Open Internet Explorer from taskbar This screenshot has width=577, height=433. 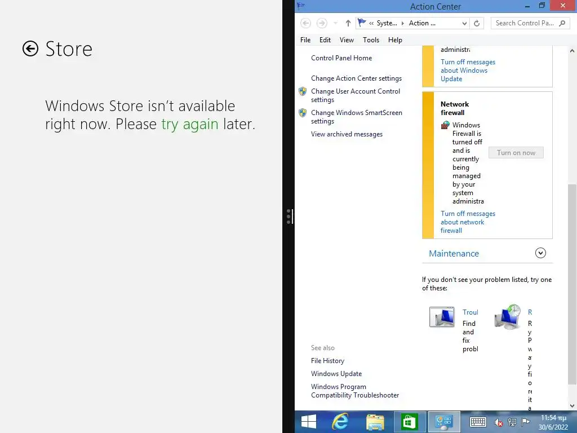(340, 422)
